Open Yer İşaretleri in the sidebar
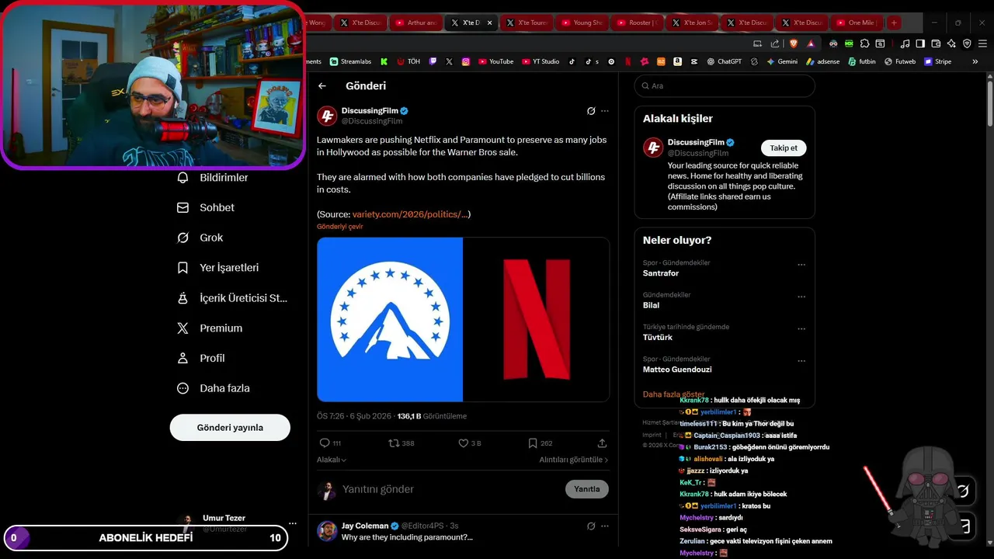This screenshot has height=559, width=994. [218, 268]
